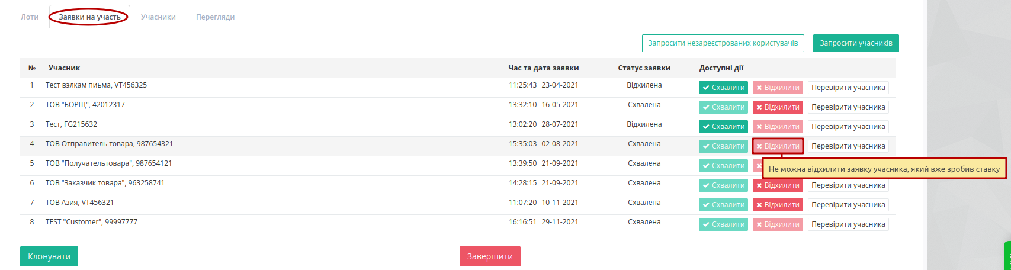The height and width of the screenshot is (270, 1011).
Task: Click the Час та дата заявки header
Action: click(543, 68)
